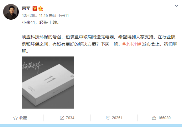Click the handwritten 轻装上阵 text in image
Viewport: 182px width, 127px height.
click(x=33, y=67)
